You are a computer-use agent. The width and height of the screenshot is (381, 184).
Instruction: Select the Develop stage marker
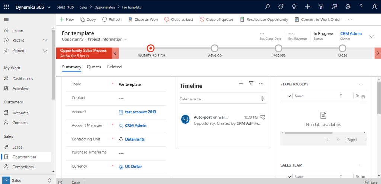(215, 48)
